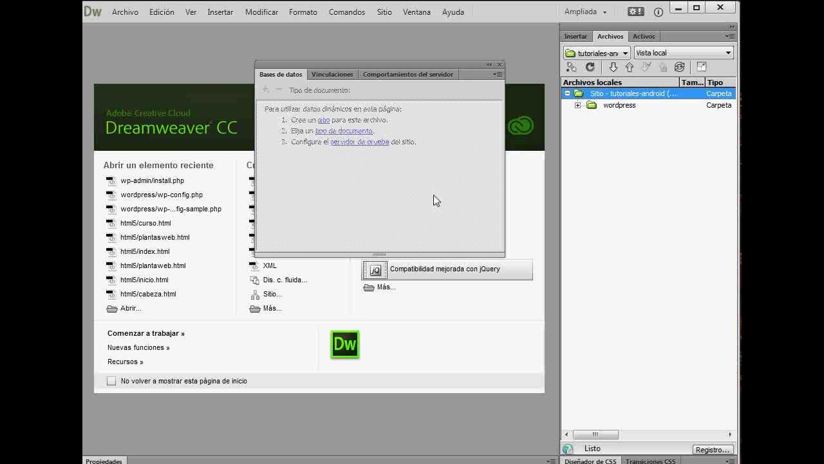
Task: Follow the 'sitio' link in Databases panel
Action: pyautogui.click(x=323, y=120)
